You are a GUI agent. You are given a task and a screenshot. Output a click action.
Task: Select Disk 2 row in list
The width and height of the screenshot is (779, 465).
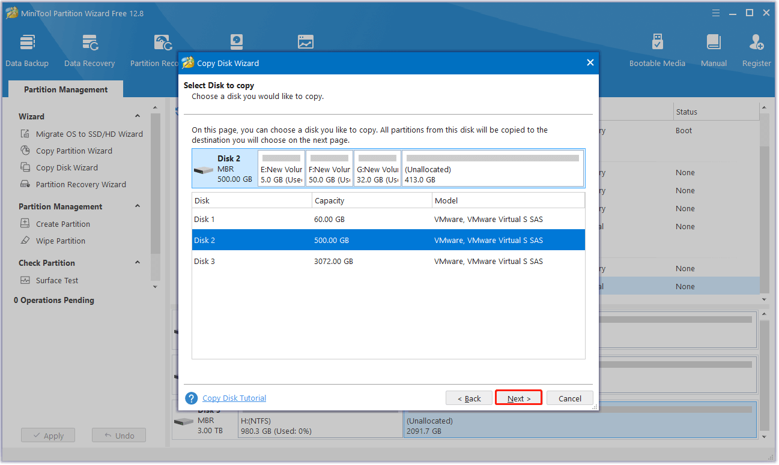[389, 240]
